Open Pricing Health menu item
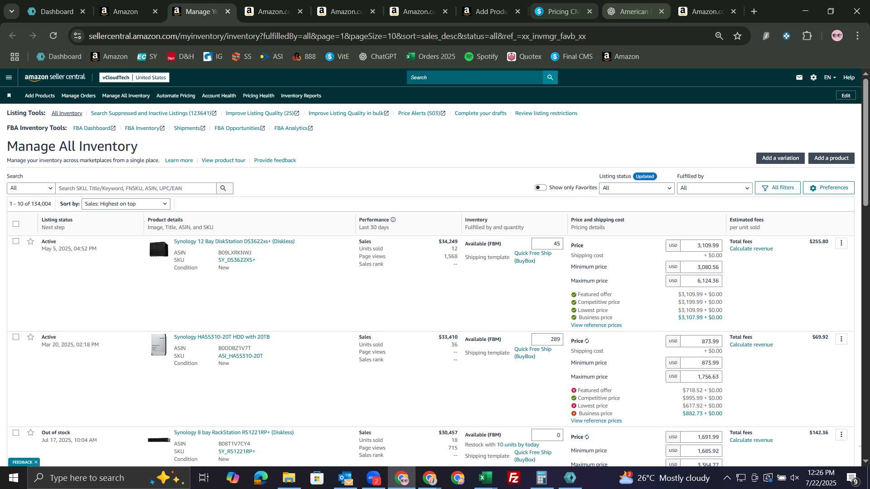This screenshot has width=870, height=489. coord(258,96)
